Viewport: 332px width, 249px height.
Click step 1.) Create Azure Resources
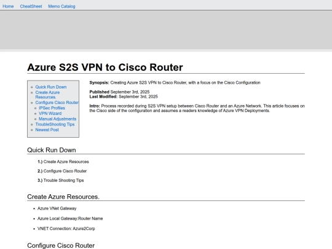pos(63,162)
